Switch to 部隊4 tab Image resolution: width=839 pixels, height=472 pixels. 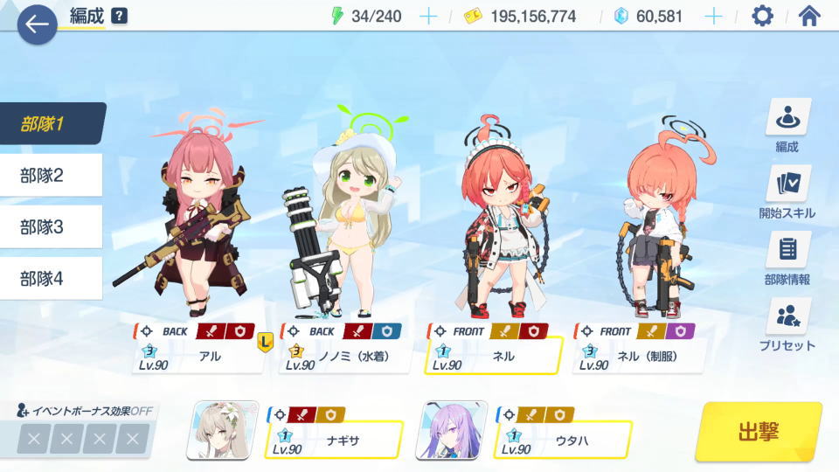pos(51,278)
